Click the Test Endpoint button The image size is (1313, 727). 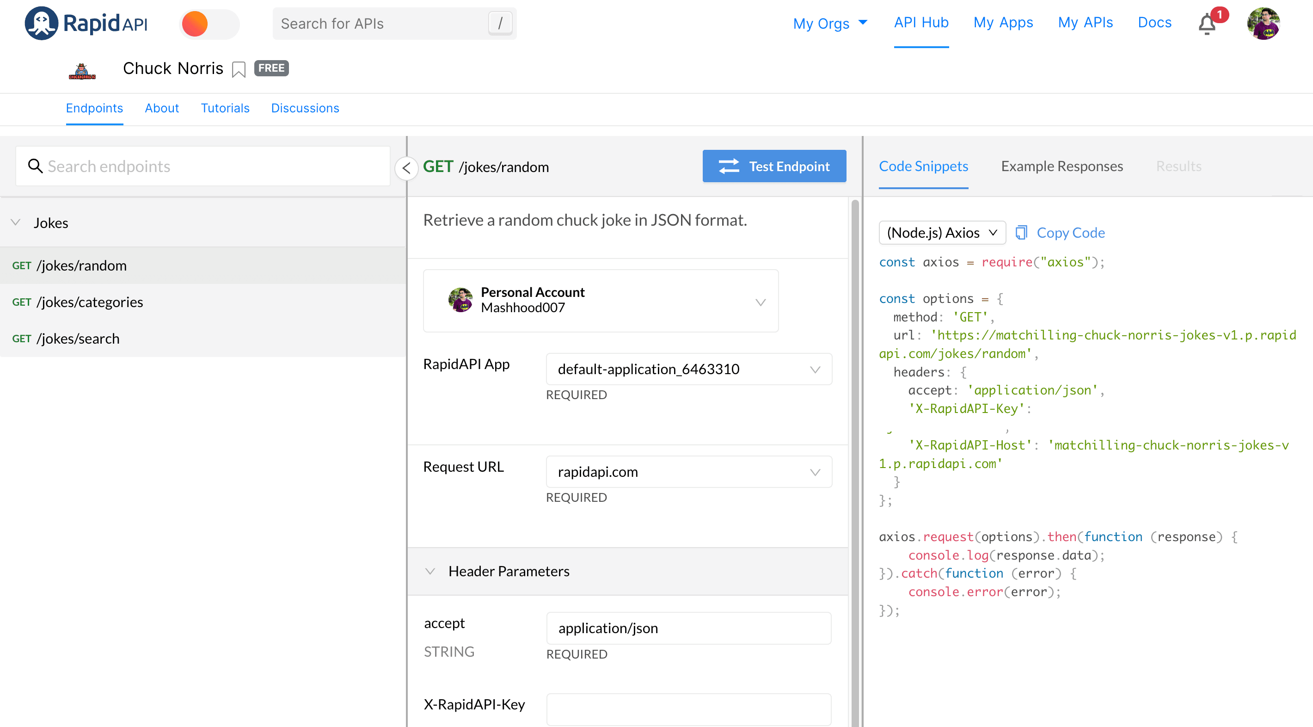point(774,166)
